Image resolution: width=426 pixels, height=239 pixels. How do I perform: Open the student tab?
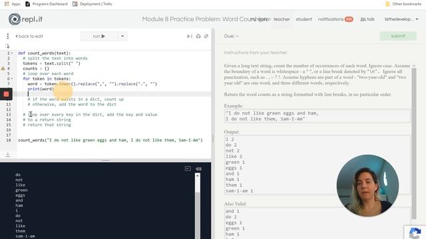[304, 19]
